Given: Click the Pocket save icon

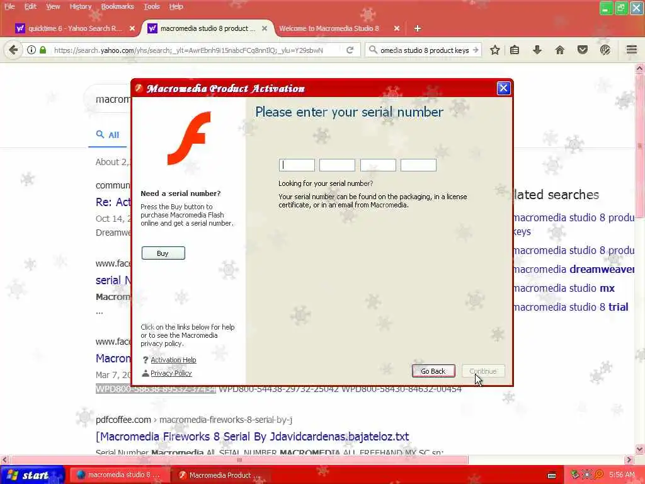Looking at the screenshot, I should click(x=582, y=50).
